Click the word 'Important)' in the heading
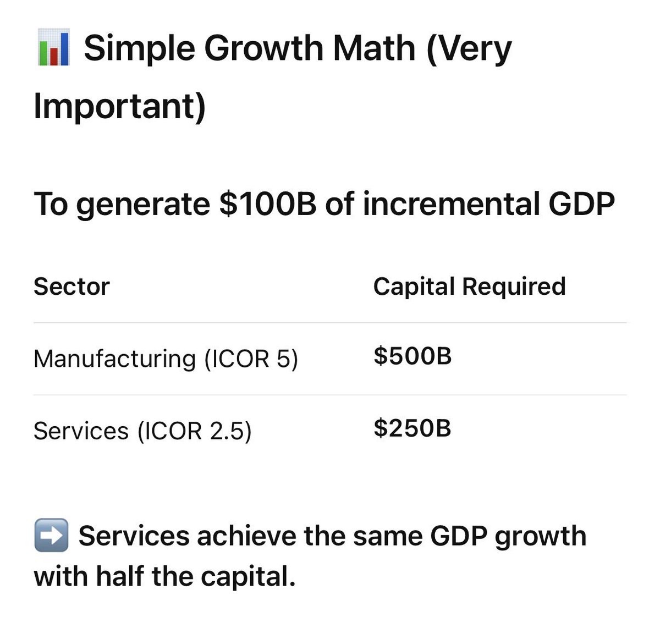This screenshot has width=660, height=617. pyautogui.click(x=119, y=106)
